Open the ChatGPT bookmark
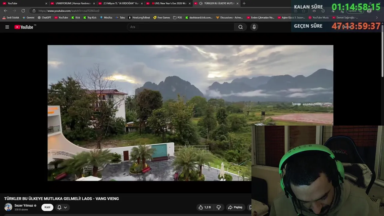 [44, 18]
